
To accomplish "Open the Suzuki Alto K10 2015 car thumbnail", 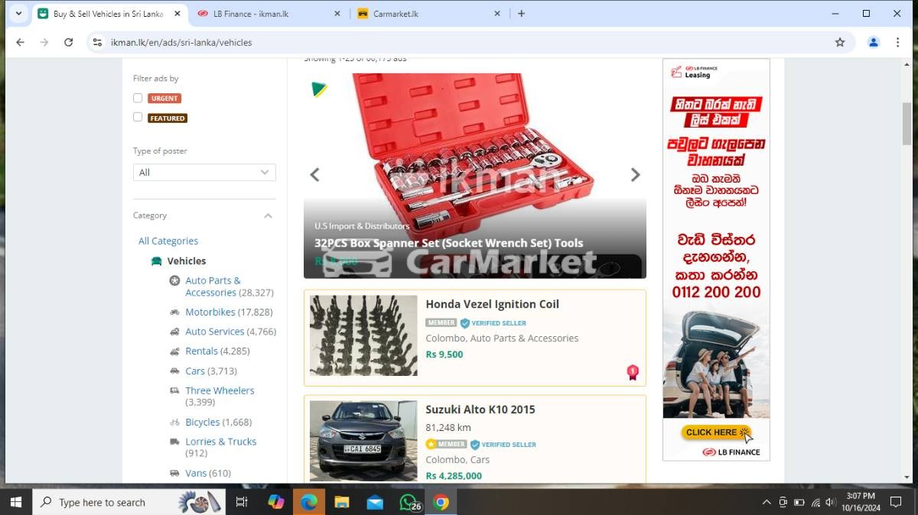I will point(363,441).
